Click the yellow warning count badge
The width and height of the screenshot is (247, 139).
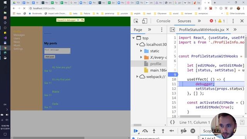(x=222, y=21)
